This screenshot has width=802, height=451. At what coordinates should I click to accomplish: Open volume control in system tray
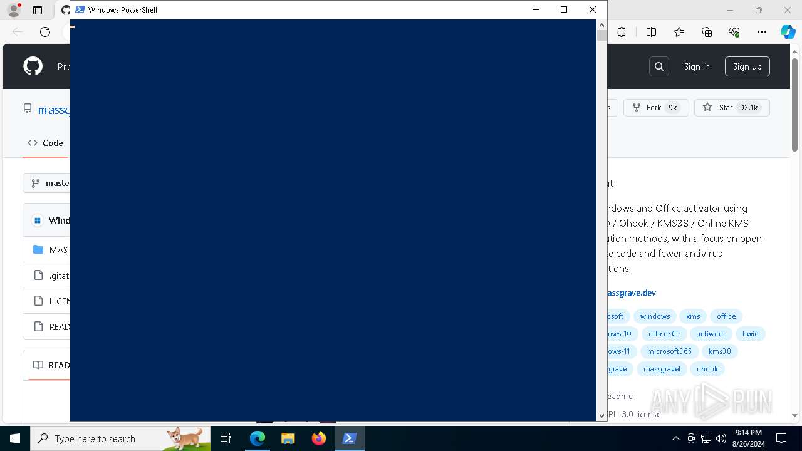721,438
